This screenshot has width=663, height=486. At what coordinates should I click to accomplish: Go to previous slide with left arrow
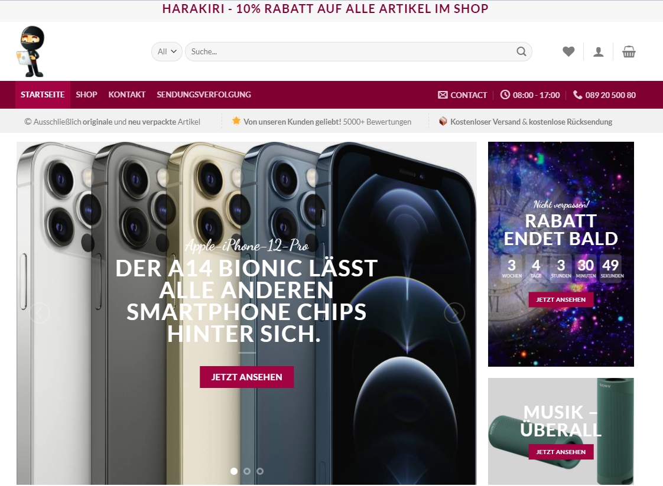[x=40, y=313]
